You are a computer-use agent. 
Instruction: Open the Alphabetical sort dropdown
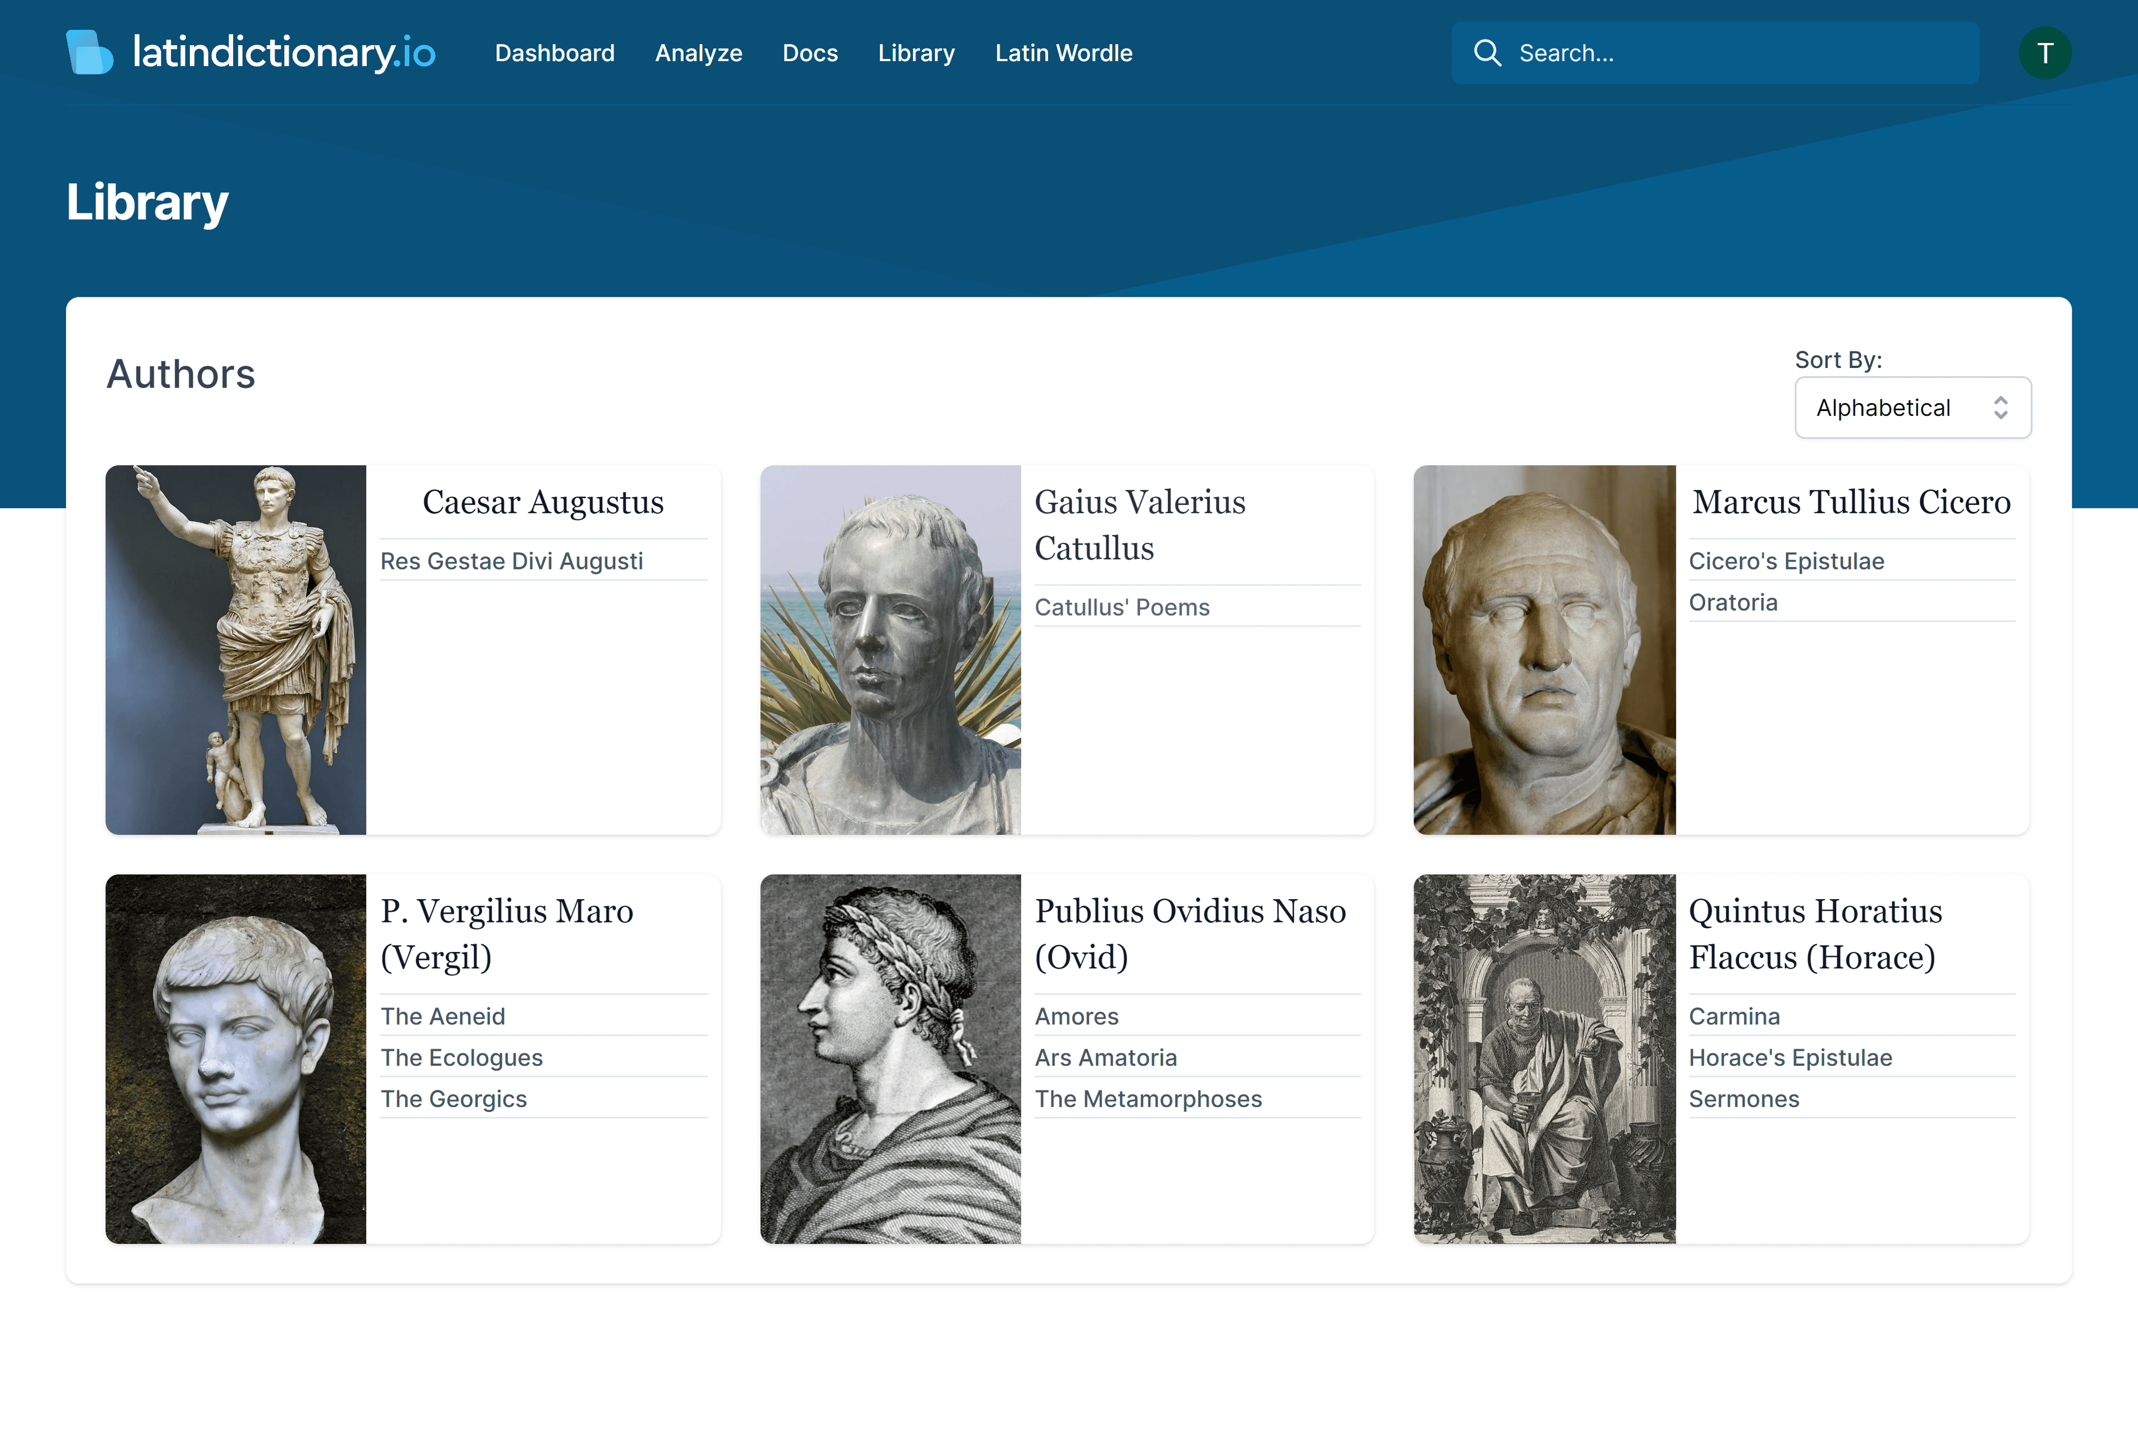coord(1894,408)
